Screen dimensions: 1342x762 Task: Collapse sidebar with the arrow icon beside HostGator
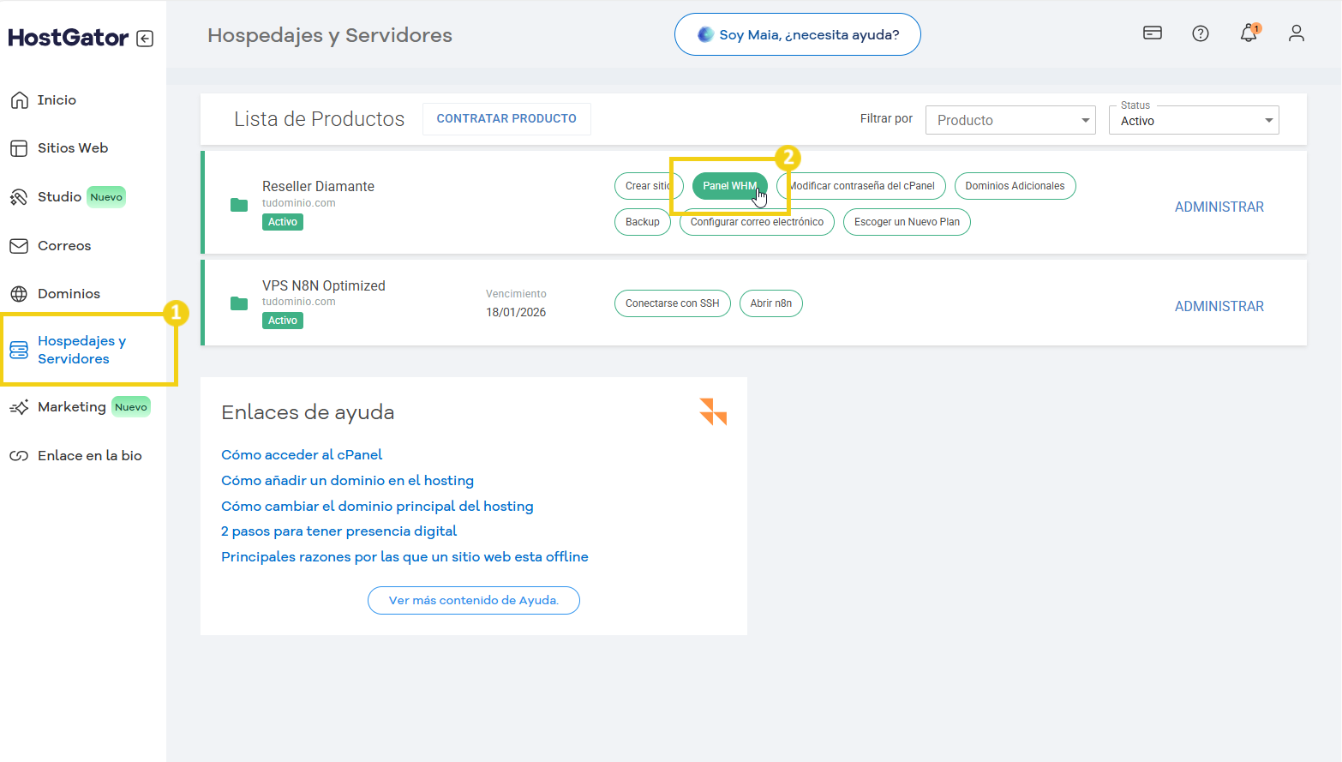tap(145, 39)
